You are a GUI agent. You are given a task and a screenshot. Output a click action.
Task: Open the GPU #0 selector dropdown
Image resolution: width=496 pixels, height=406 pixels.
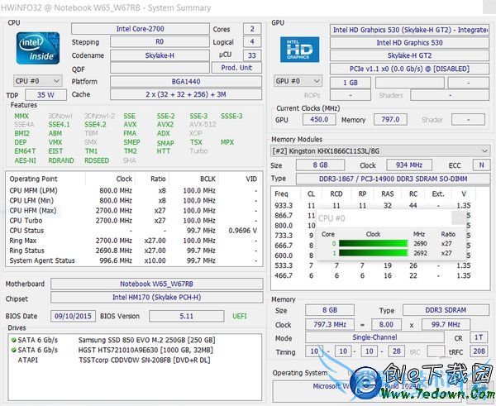click(298, 81)
